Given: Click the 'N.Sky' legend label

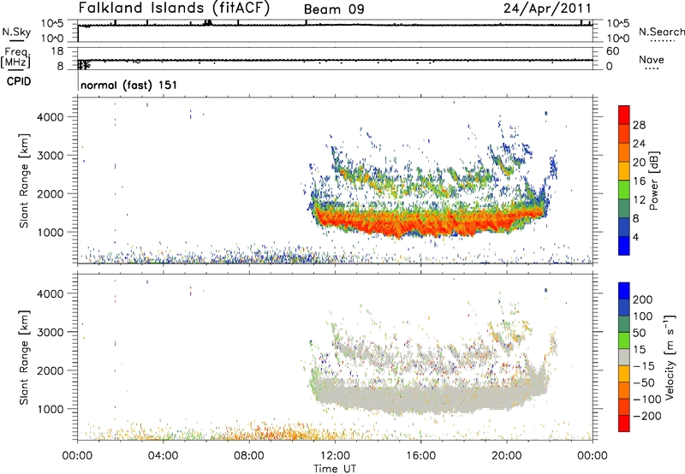Looking at the screenshot, I should (16, 32).
